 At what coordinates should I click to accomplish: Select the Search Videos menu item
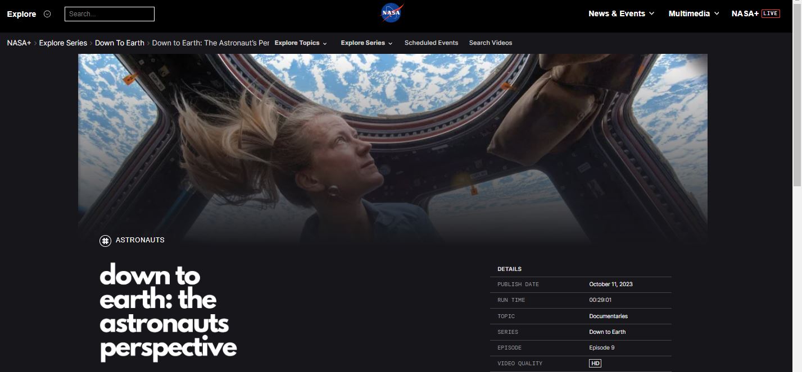[x=491, y=43]
